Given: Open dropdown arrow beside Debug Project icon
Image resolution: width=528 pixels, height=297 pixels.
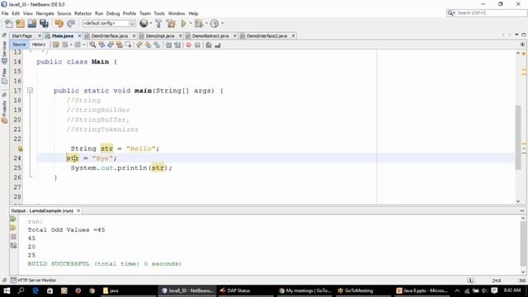Looking at the screenshot, I should point(206,24).
